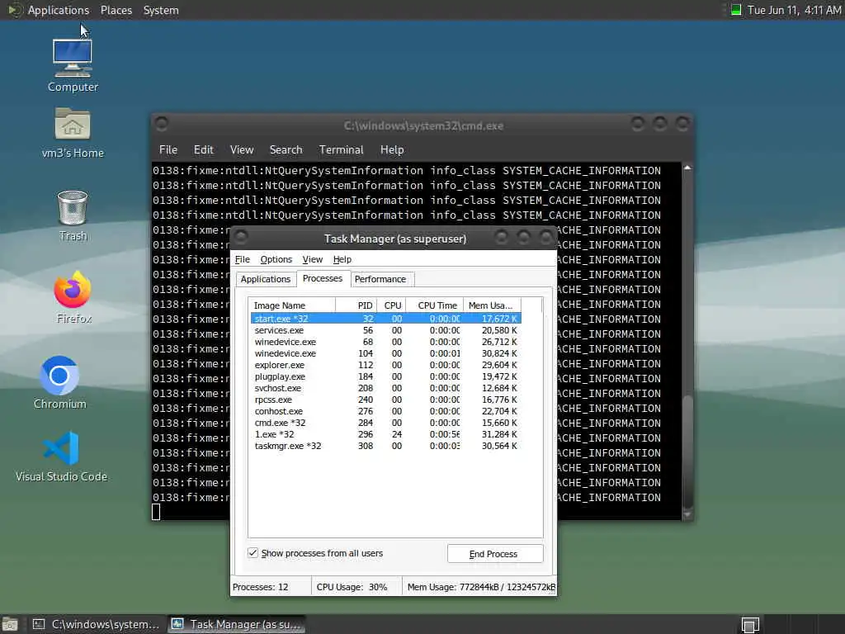Sort by CPU Time column header

pos(434,305)
